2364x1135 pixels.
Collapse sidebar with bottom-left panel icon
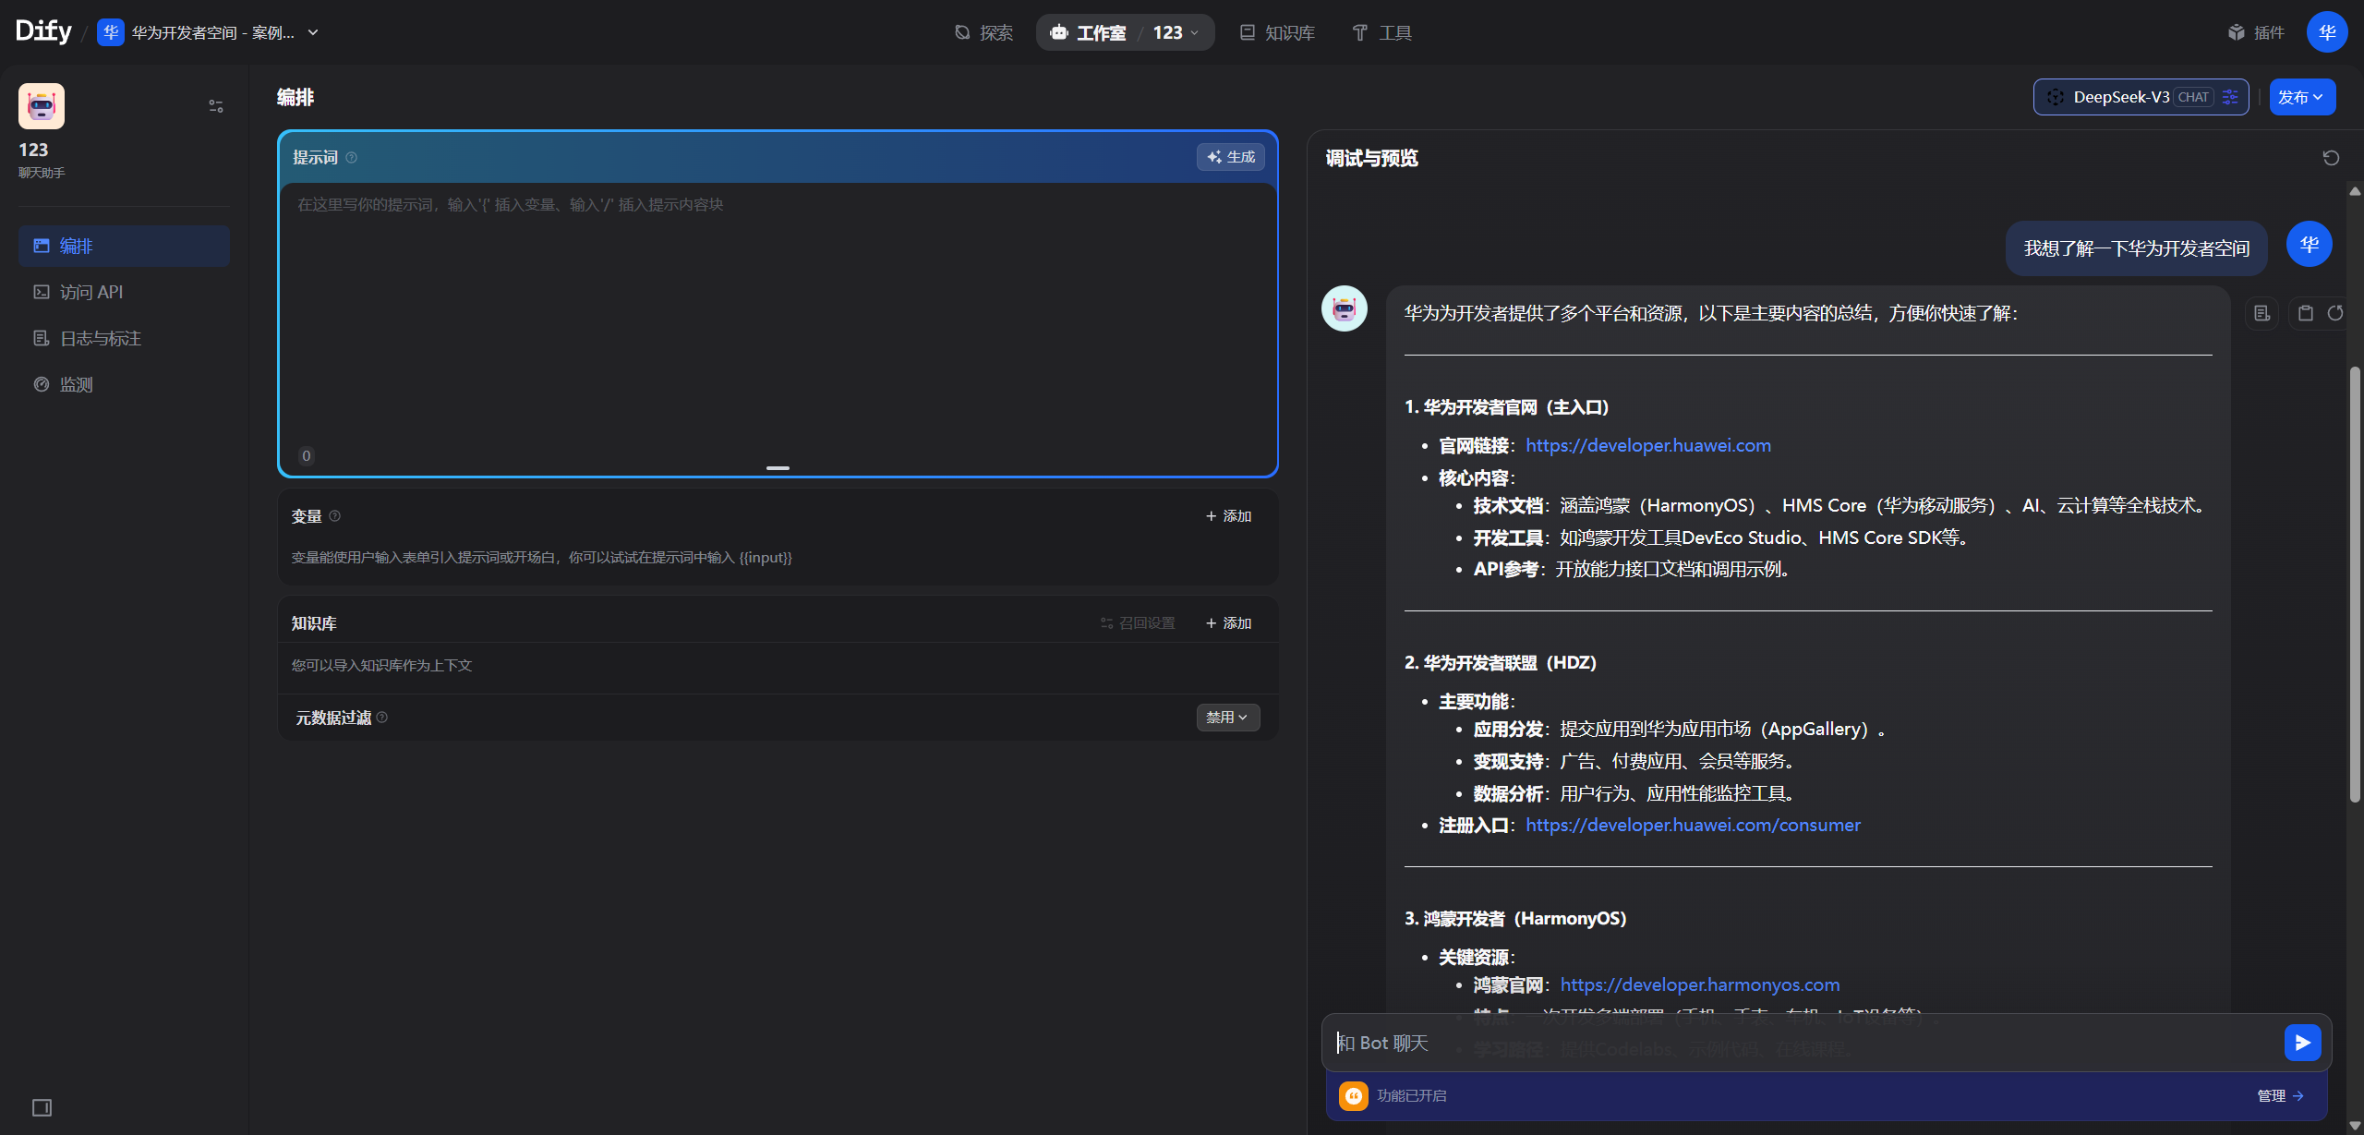(x=42, y=1107)
